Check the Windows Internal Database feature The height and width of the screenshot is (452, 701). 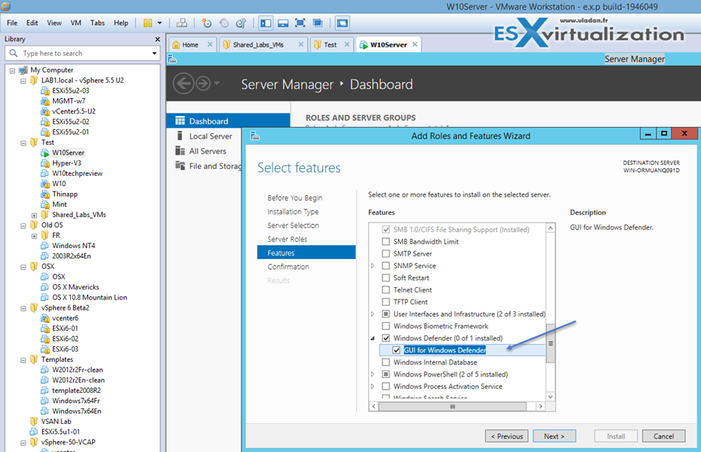click(x=386, y=363)
